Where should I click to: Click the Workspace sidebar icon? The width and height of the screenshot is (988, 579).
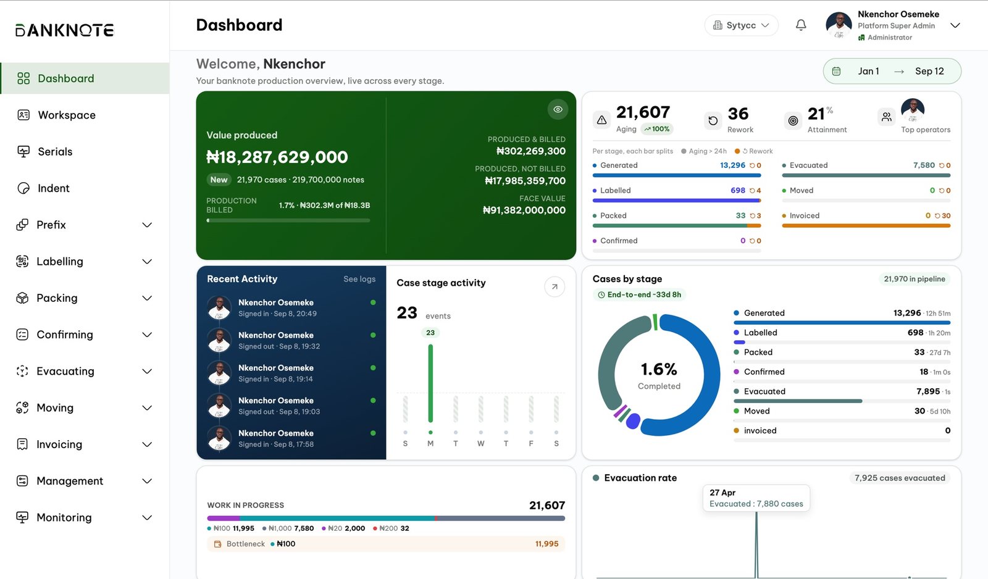click(23, 115)
